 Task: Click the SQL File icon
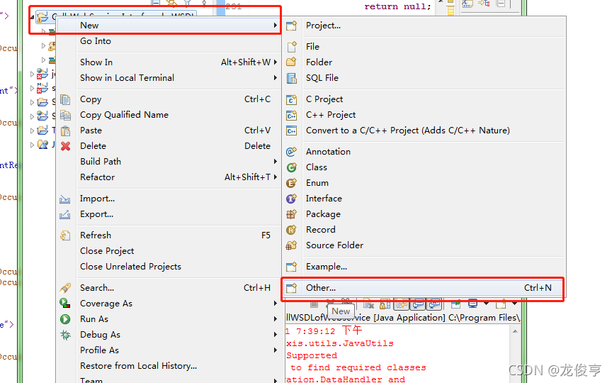(x=292, y=78)
